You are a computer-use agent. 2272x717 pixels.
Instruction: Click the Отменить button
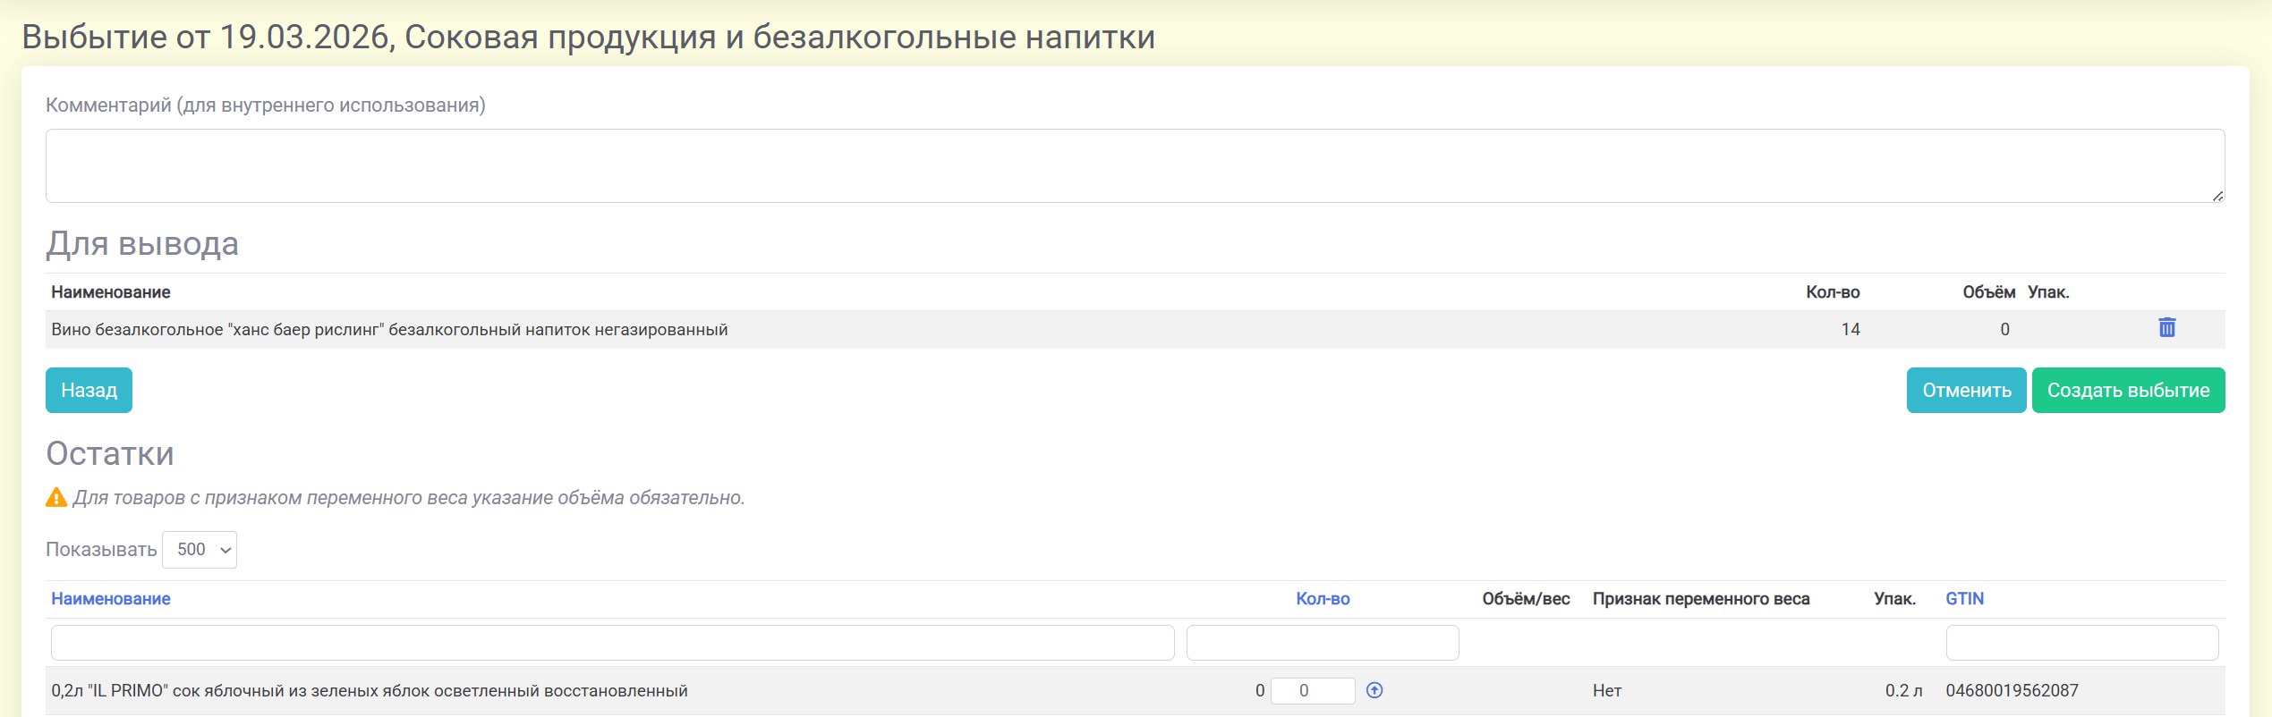tap(1965, 391)
